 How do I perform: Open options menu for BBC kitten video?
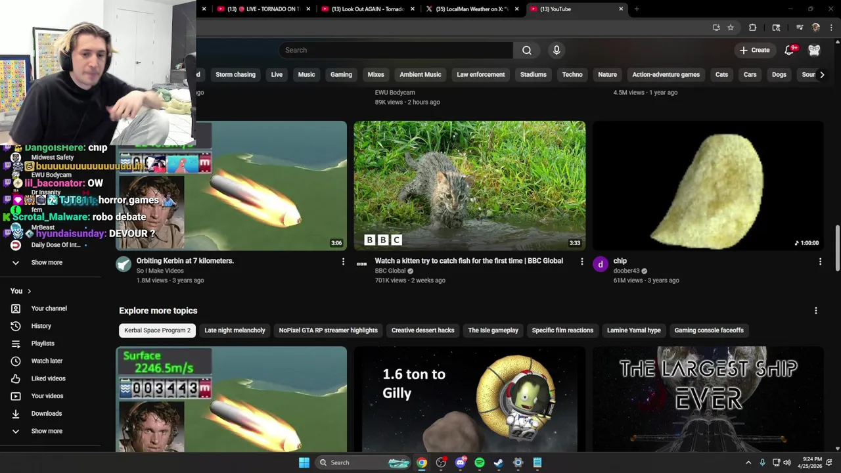581,261
